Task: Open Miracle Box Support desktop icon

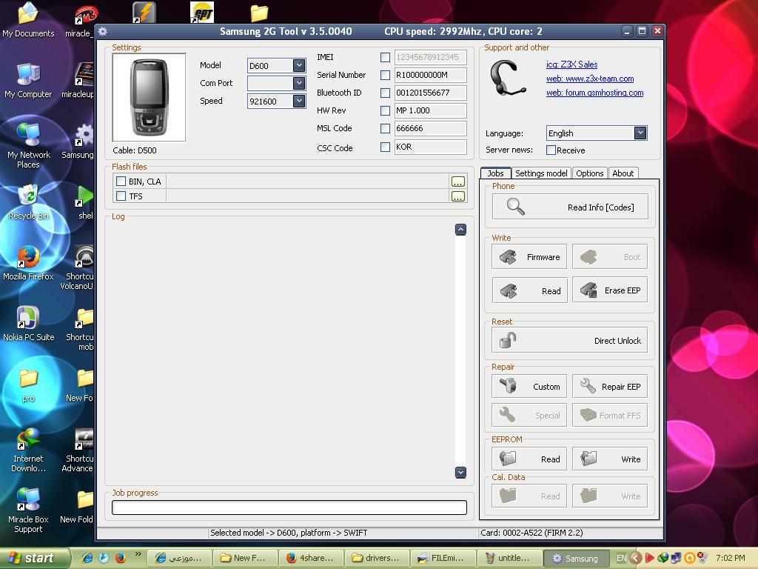Action: 28,510
